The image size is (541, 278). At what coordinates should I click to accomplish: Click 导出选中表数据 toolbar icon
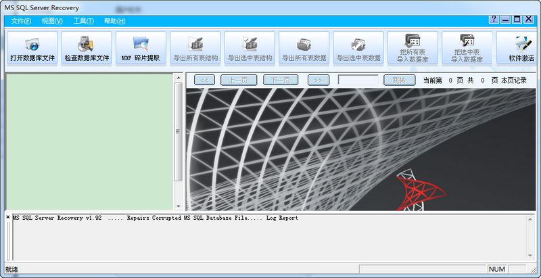(x=358, y=47)
